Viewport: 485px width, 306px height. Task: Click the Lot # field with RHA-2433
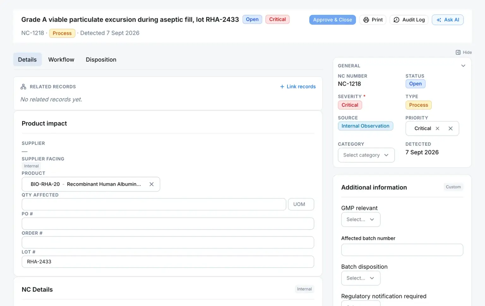(x=168, y=262)
